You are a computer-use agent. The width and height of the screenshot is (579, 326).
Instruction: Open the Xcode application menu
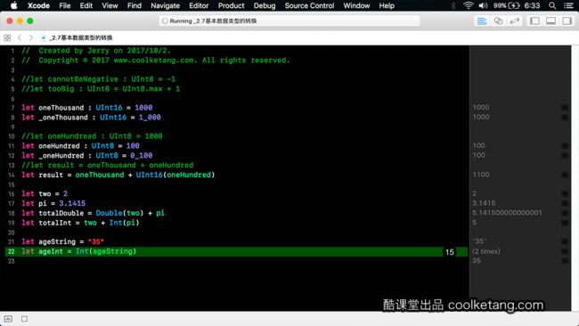point(38,5)
